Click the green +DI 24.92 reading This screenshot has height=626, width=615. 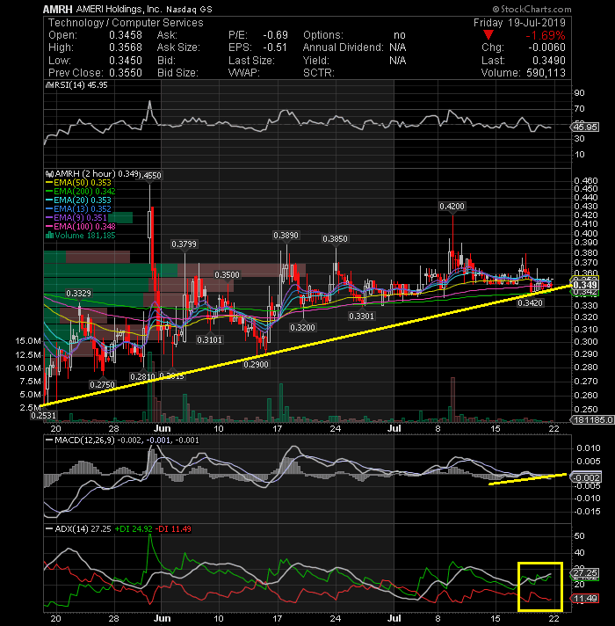134,529
